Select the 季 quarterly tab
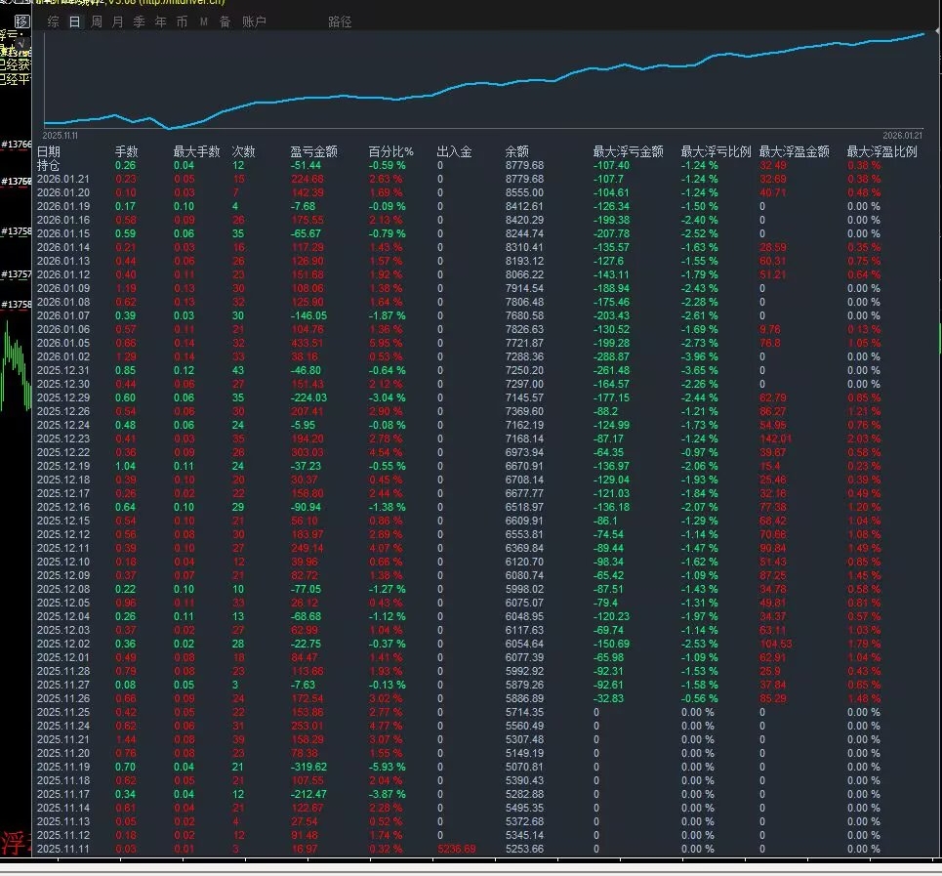942x876 pixels. [139, 21]
